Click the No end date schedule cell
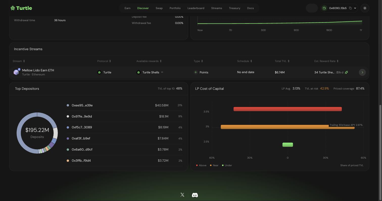 pyautogui.click(x=246, y=72)
